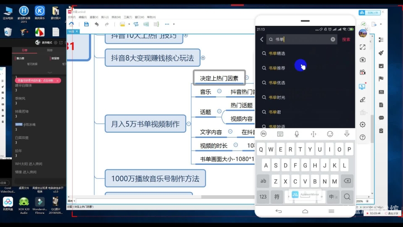
Task: Toggle ab case key on keyboard
Action: (x=263, y=181)
